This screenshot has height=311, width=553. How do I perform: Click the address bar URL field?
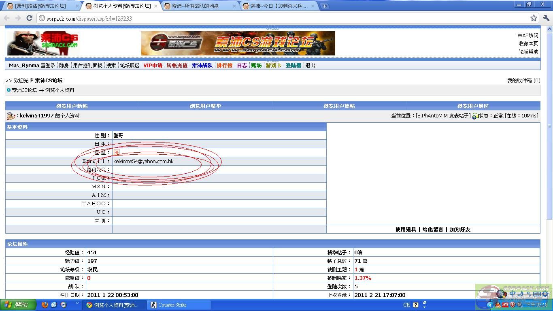click(x=283, y=18)
